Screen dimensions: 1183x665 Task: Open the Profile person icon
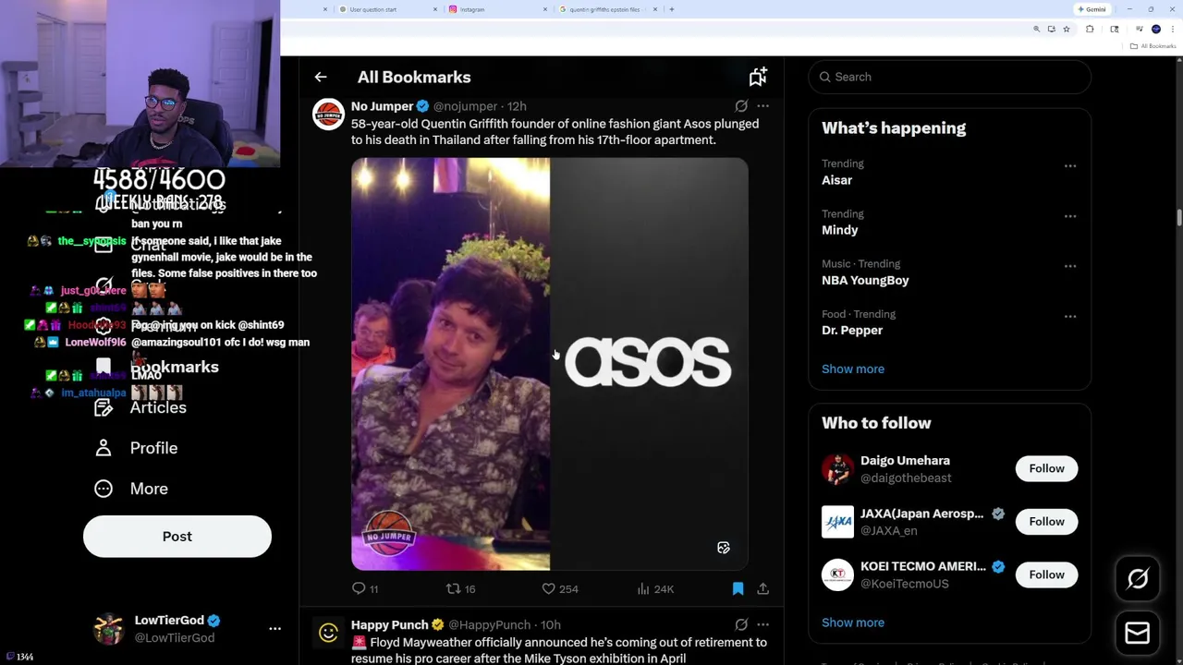pyautogui.click(x=104, y=448)
